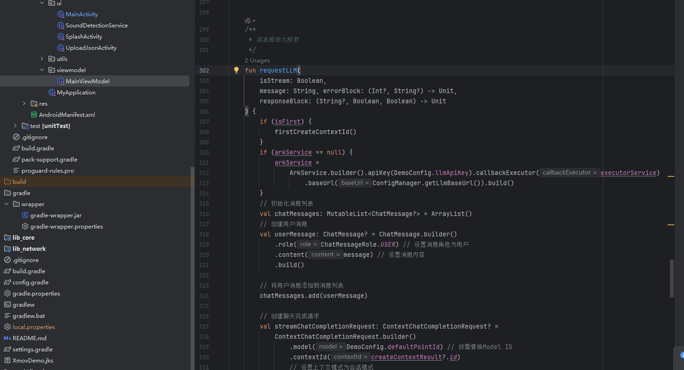Collapse the viewmodel folder

point(42,70)
